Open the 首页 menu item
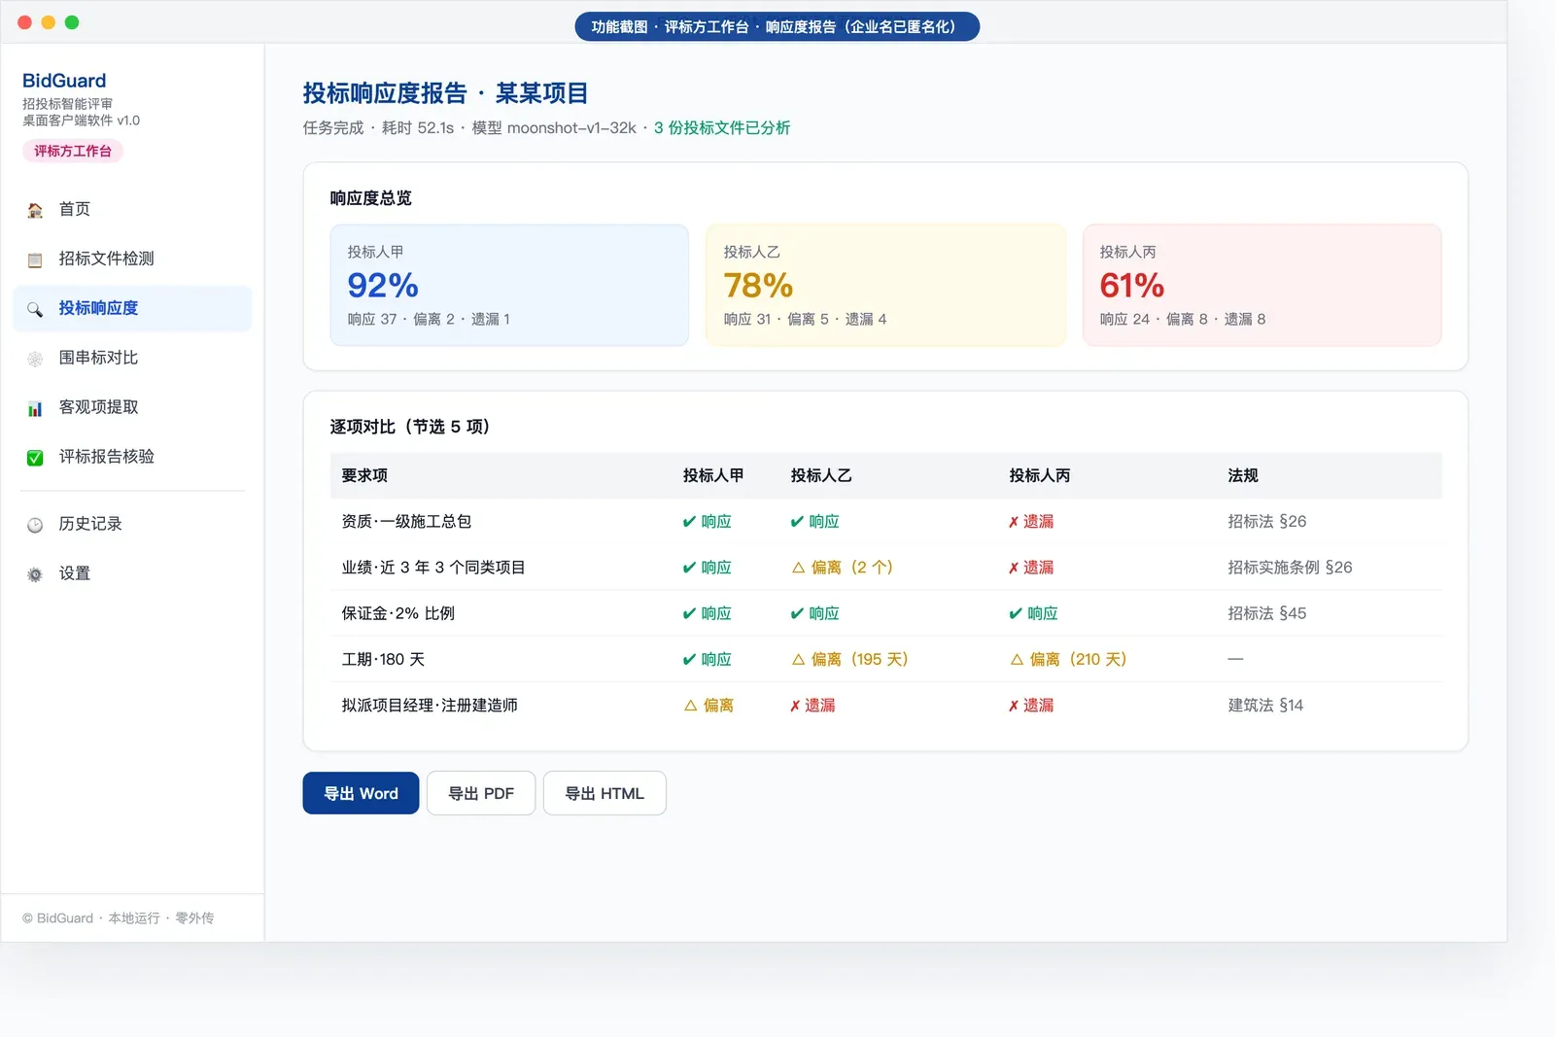The height and width of the screenshot is (1037, 1555). click(132, 209)
